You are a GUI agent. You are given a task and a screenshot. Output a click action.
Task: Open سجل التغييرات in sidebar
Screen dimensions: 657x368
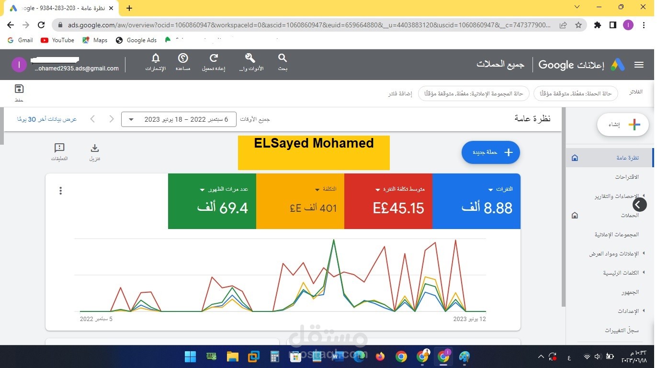tap(622, 330)
